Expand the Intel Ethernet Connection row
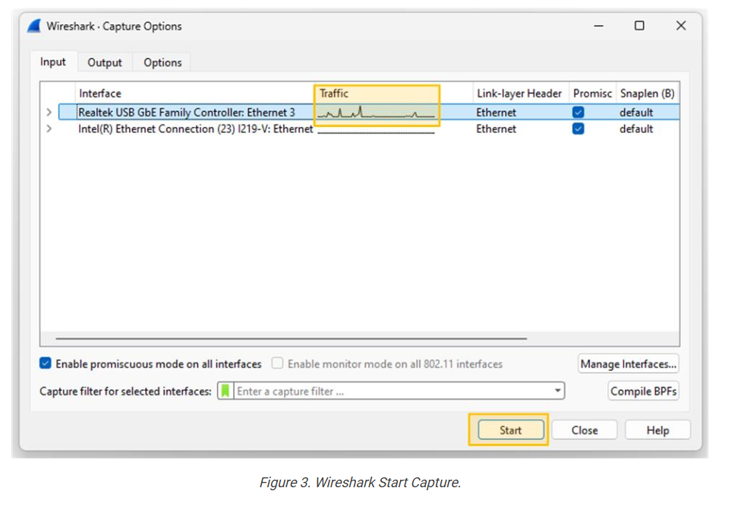 coord(49,129)
